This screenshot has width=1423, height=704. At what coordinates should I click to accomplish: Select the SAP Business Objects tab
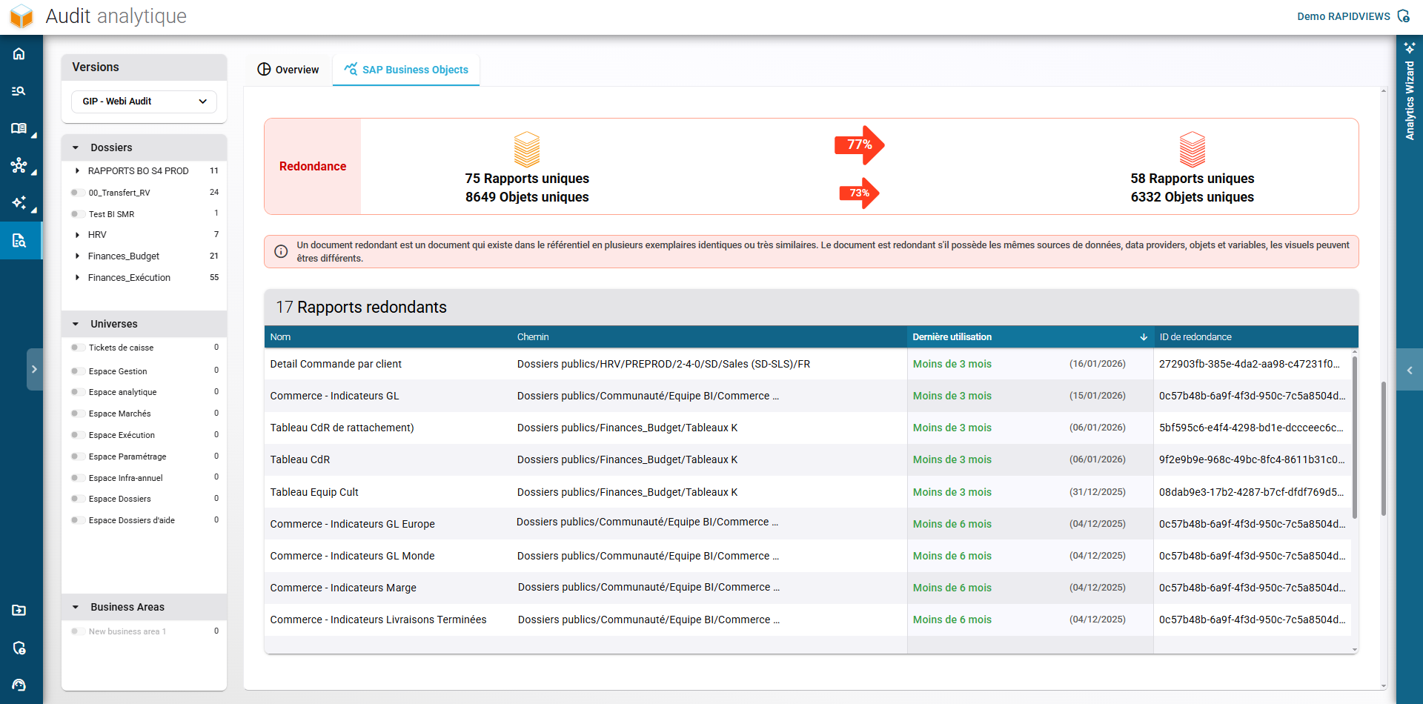(x=406, y=69)
